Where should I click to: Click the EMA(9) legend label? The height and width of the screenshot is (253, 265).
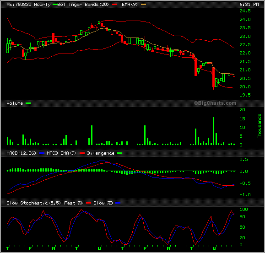[130, 5]
